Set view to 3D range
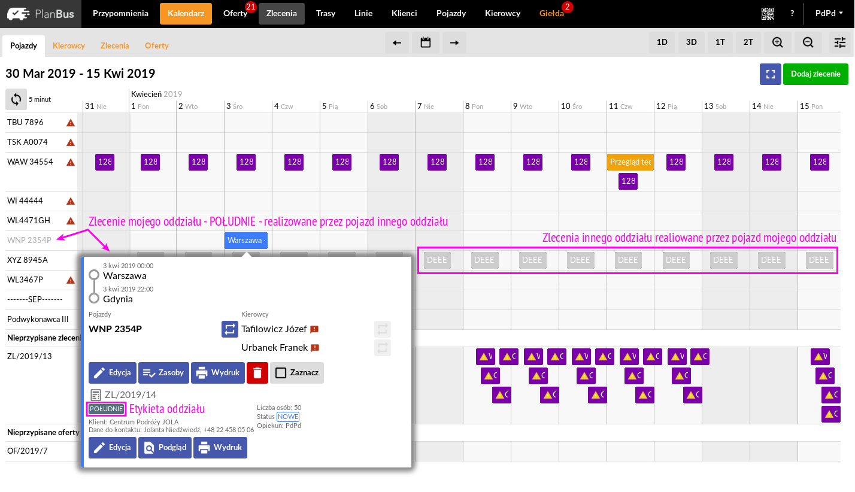The height and width of the screenshot is (492, 855). [691, 42]
